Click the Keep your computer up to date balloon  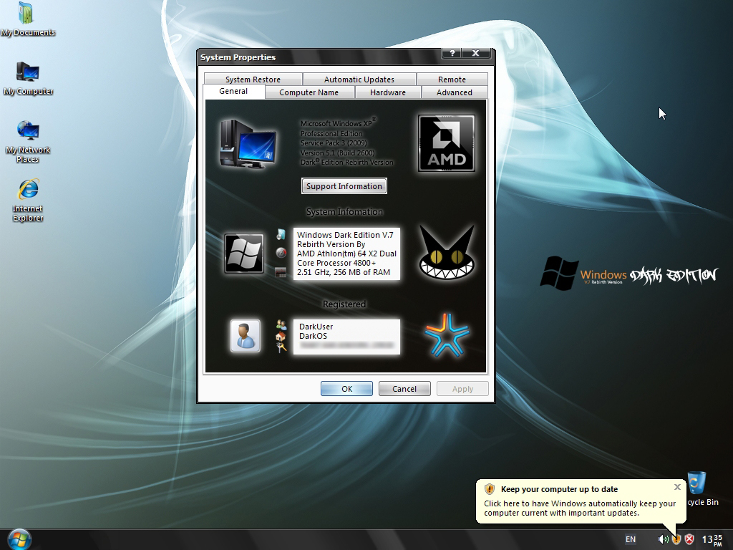coord(581,501)
